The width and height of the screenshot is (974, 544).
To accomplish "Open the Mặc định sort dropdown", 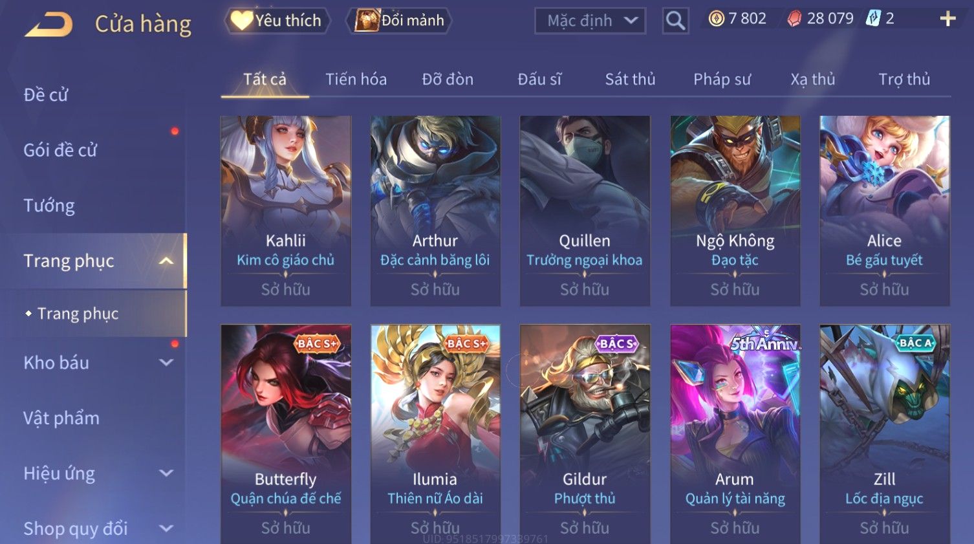I will pyautogui.click(x=590, y=21).
